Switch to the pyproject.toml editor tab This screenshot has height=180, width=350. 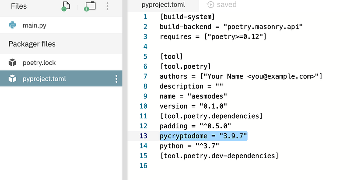point(163,5)
